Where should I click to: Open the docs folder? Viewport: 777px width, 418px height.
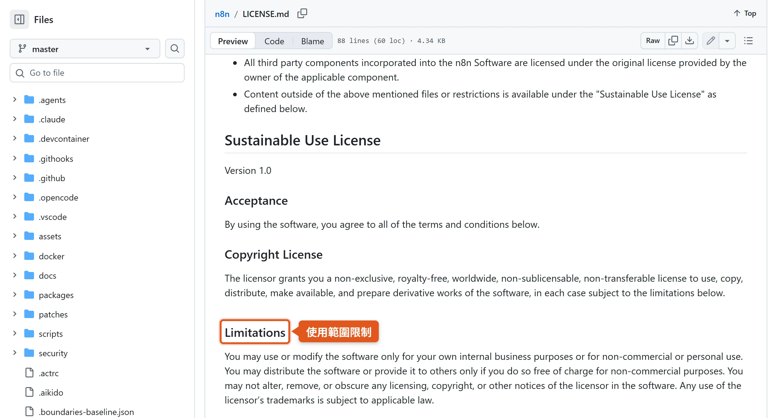click(x=47, y=275)
